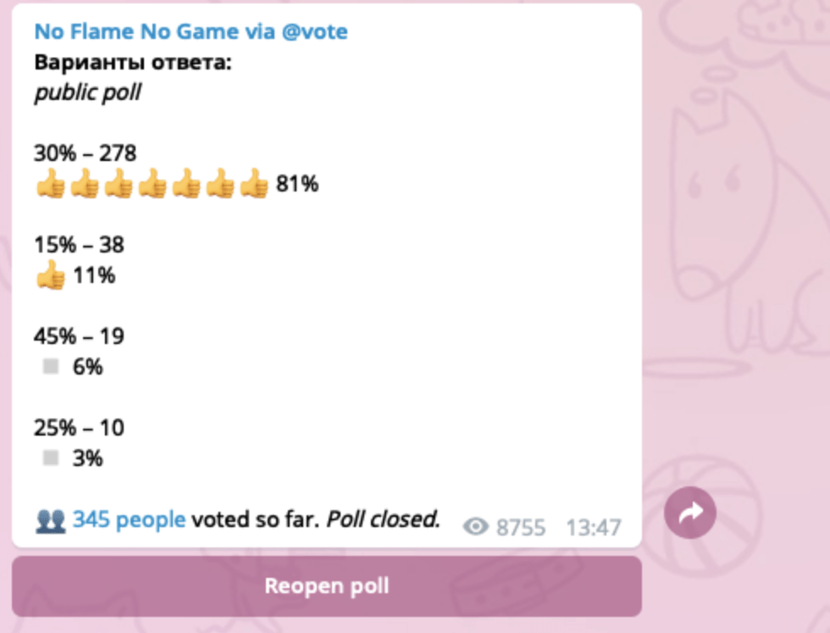This screenshot has width=830, height=633.
Task: Open the 345 people voters link
Action: pyautogui.click(x=129, y=519)
